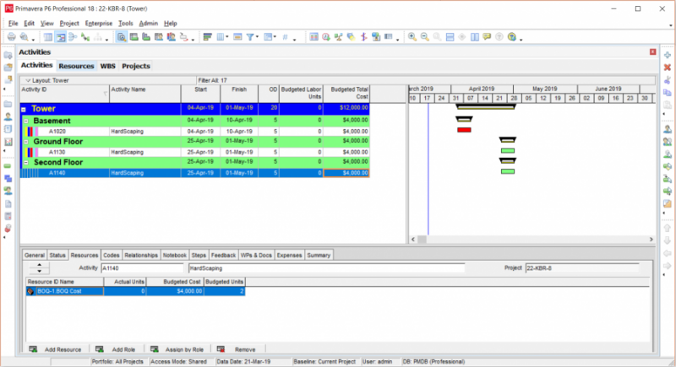The width and height of the screenshot is (676, 367).
Task: Select the BOQ-1.BOQ Cost resource row
Action: tap(135, 291)
